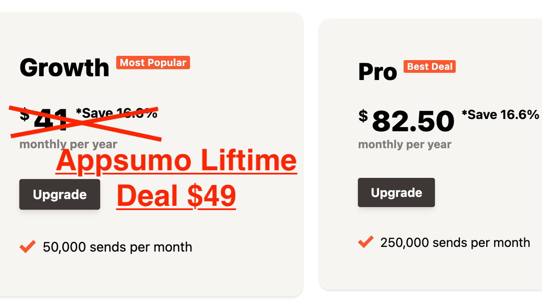Screen dimensions: 542x305
Task: Open the Appsumo Liftime red underlined link
Action: [176, 160]
